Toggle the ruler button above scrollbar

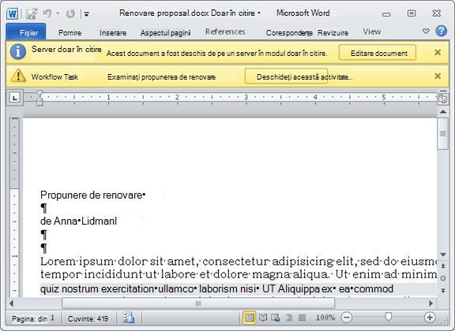443,99
